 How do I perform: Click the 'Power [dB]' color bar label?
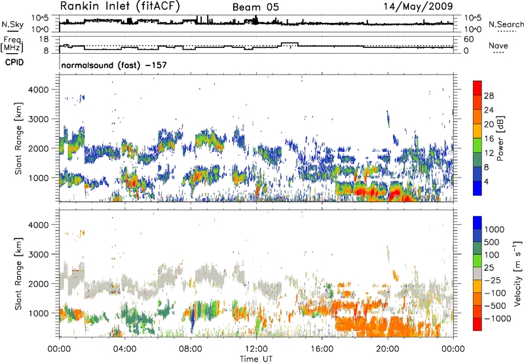tap(500, 138)
